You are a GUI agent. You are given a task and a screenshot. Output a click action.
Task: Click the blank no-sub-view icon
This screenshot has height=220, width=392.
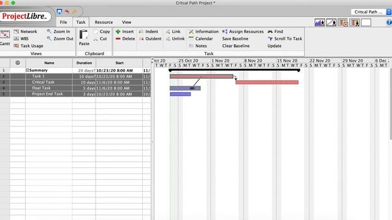366,23
